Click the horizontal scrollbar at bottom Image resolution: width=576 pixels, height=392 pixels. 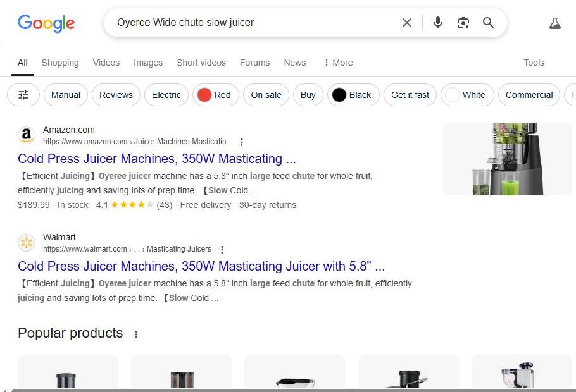pyautogui.click(x=294, y=391)
